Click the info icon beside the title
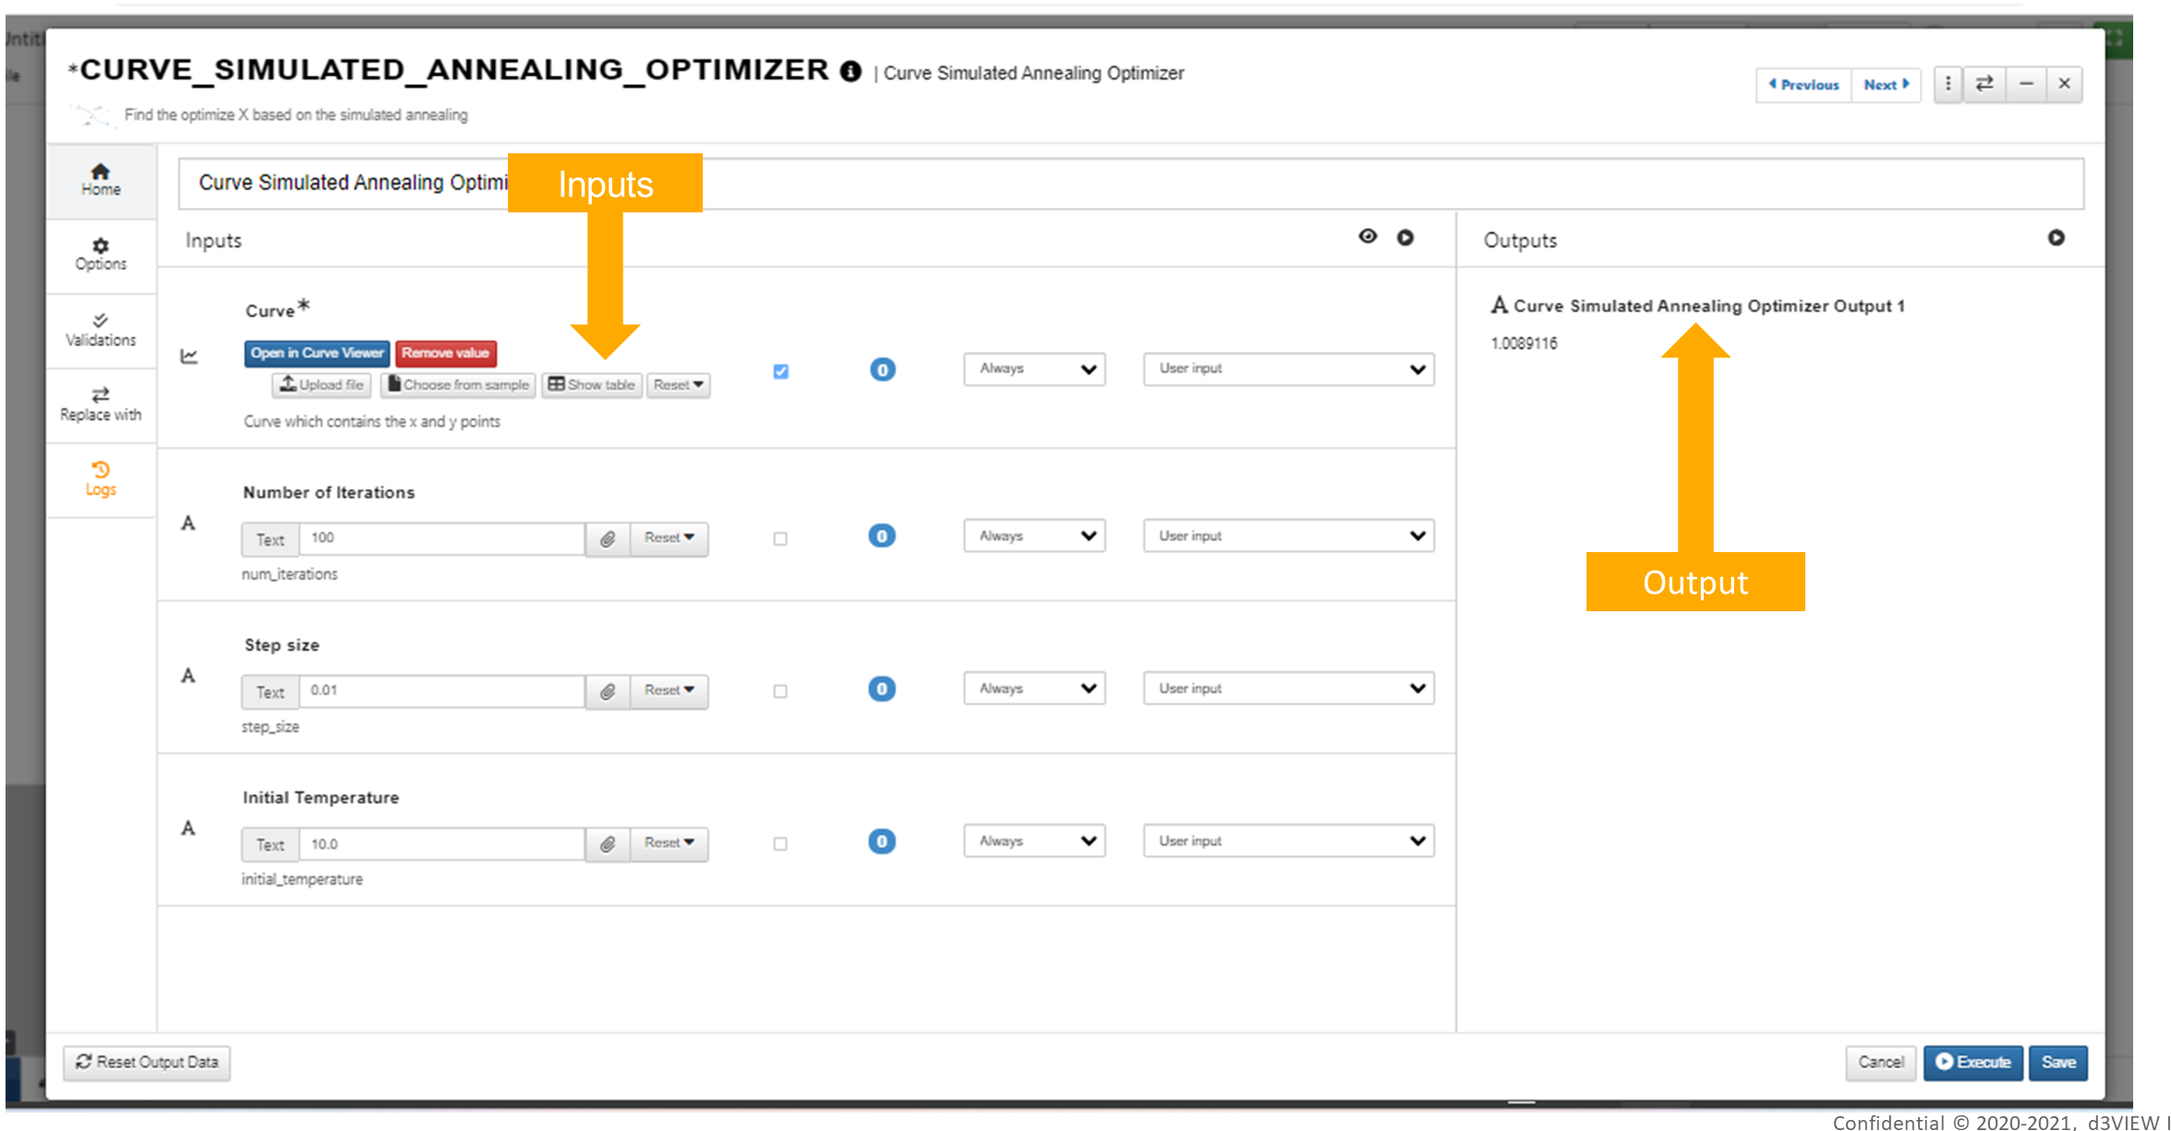Screen dimensions: 2171x1131 point(850,71)
